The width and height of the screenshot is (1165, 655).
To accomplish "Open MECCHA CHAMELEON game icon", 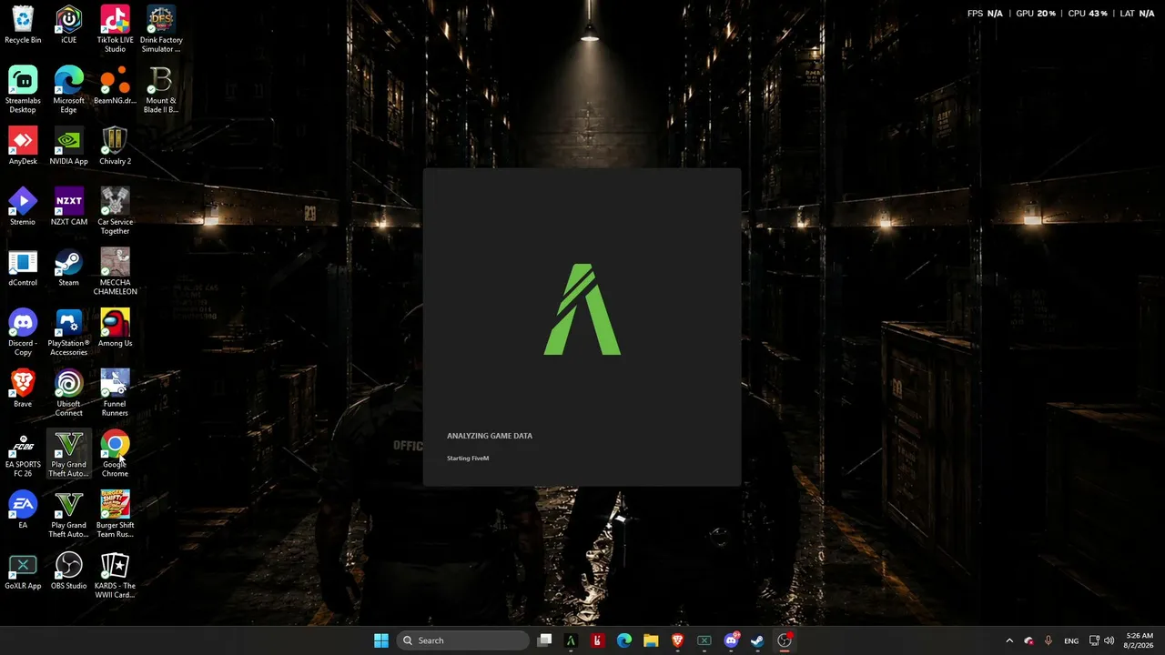I will (115, 272).
